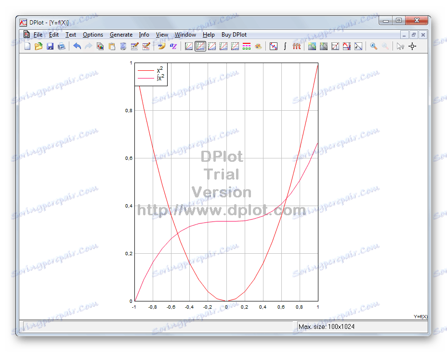447x352 pixels.
Task: Activate the crosshair cursor tool
Action: [412, 46]
